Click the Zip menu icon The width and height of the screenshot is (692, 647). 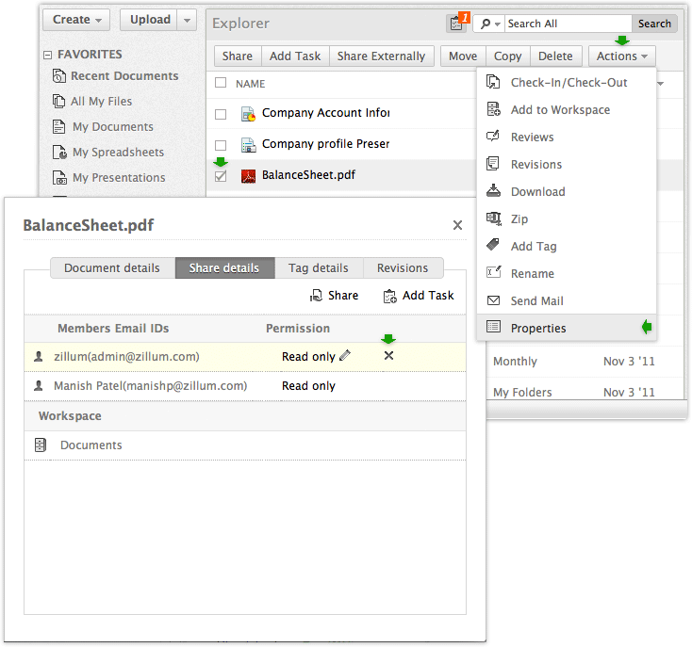[493, 218]
